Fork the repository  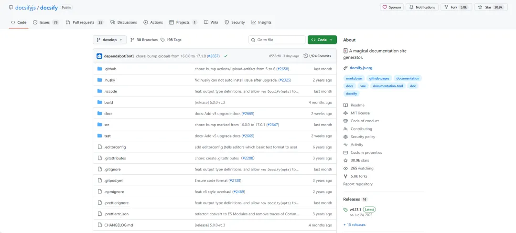456,7
